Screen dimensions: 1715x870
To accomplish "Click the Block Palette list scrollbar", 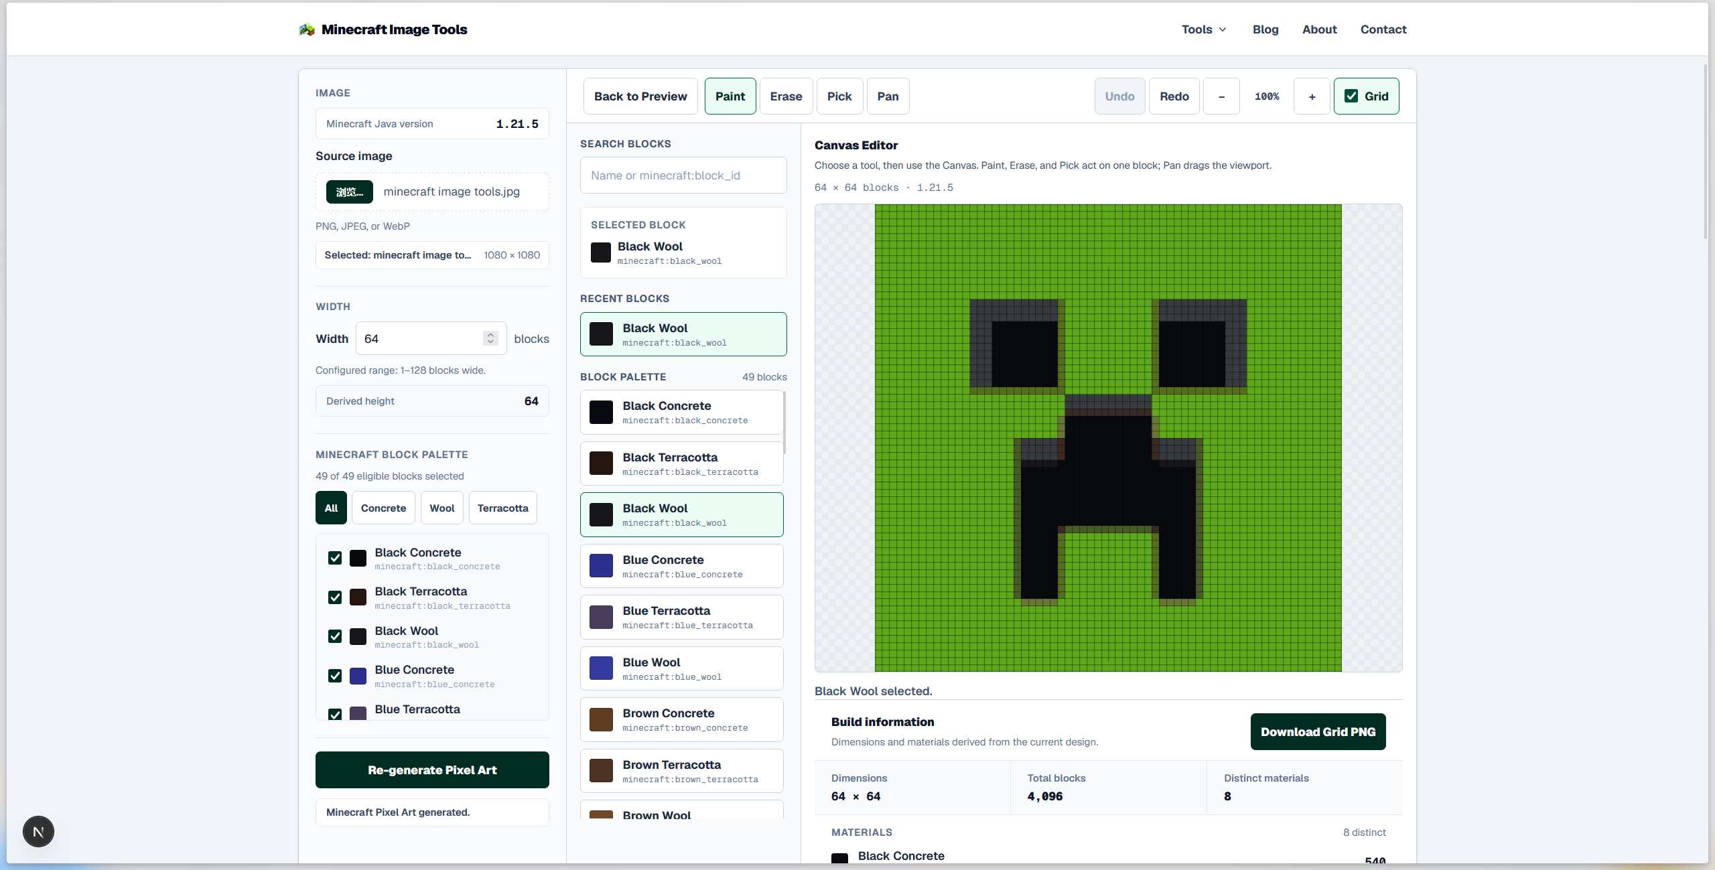I will 784,423.
